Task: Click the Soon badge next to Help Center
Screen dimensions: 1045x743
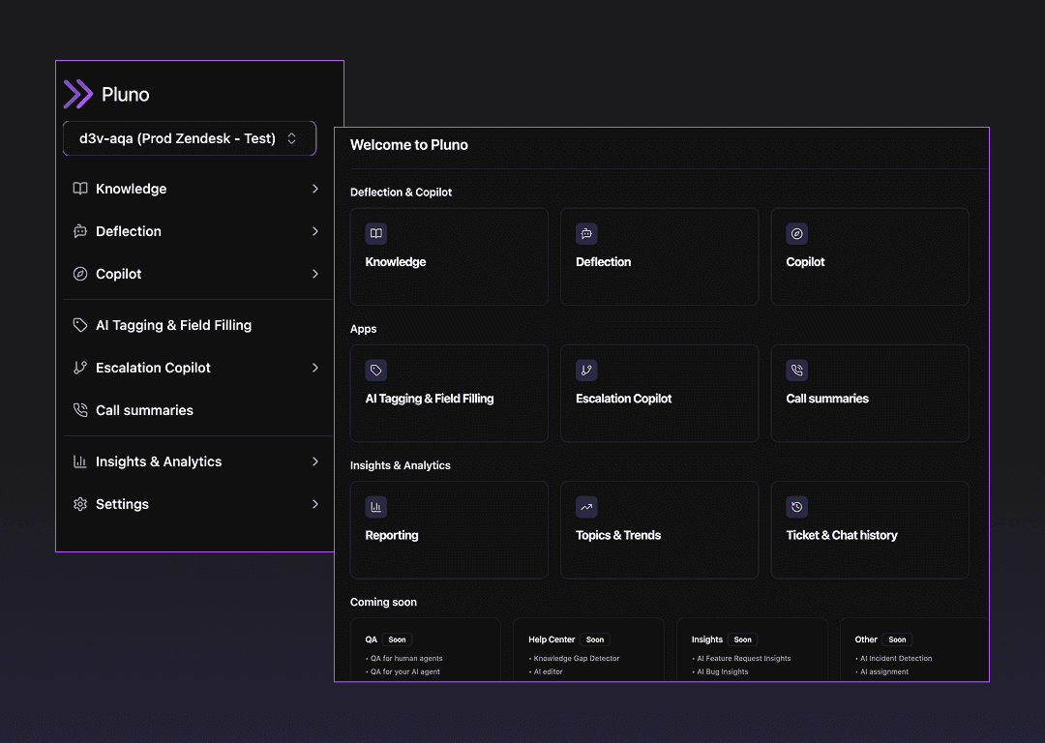Action: (595, 639)
